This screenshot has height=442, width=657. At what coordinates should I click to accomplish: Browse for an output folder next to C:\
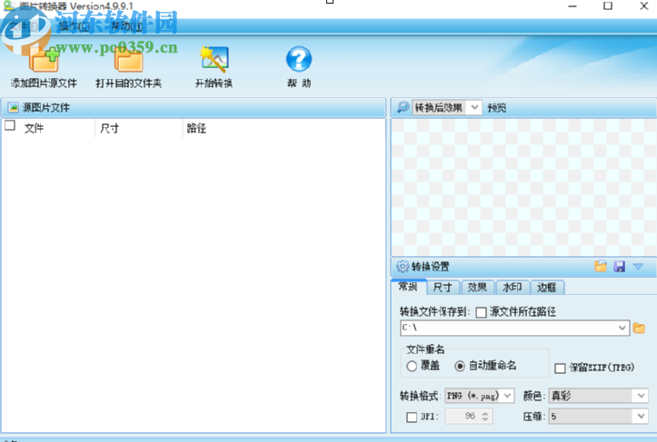[x=639, y=329]
